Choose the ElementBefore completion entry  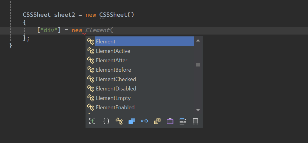(x=113, y=70)
